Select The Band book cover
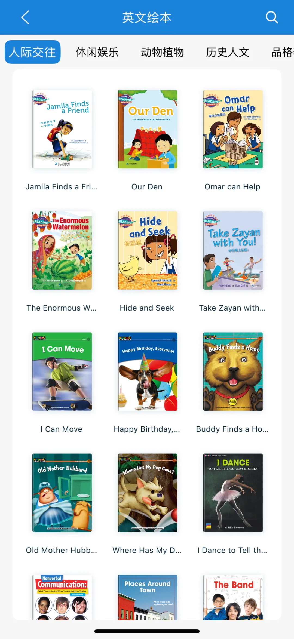The height and width of the screenshot is (639, 294). (233, 597)
